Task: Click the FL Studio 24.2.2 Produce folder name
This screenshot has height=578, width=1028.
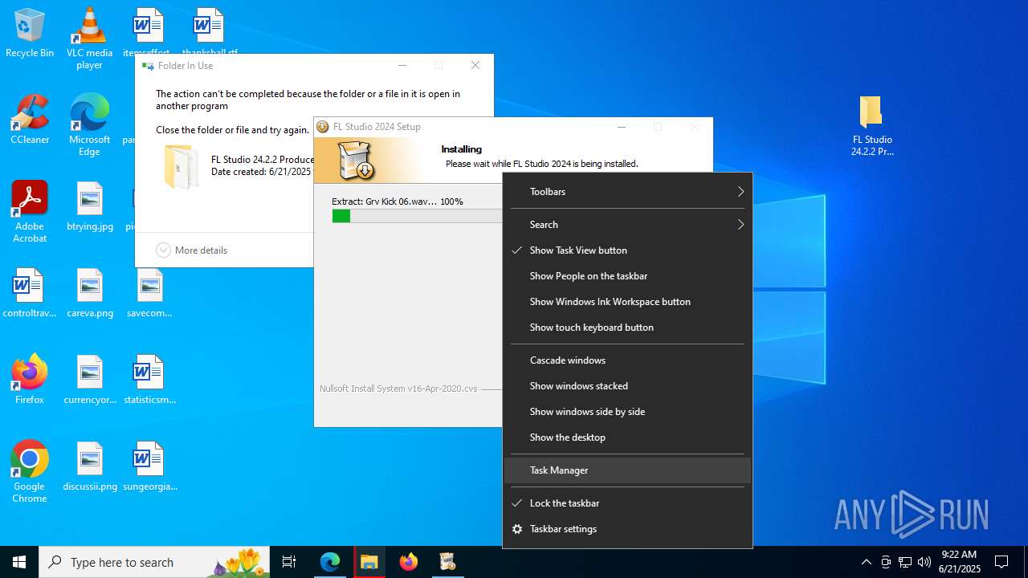Action: pos(262,160)
